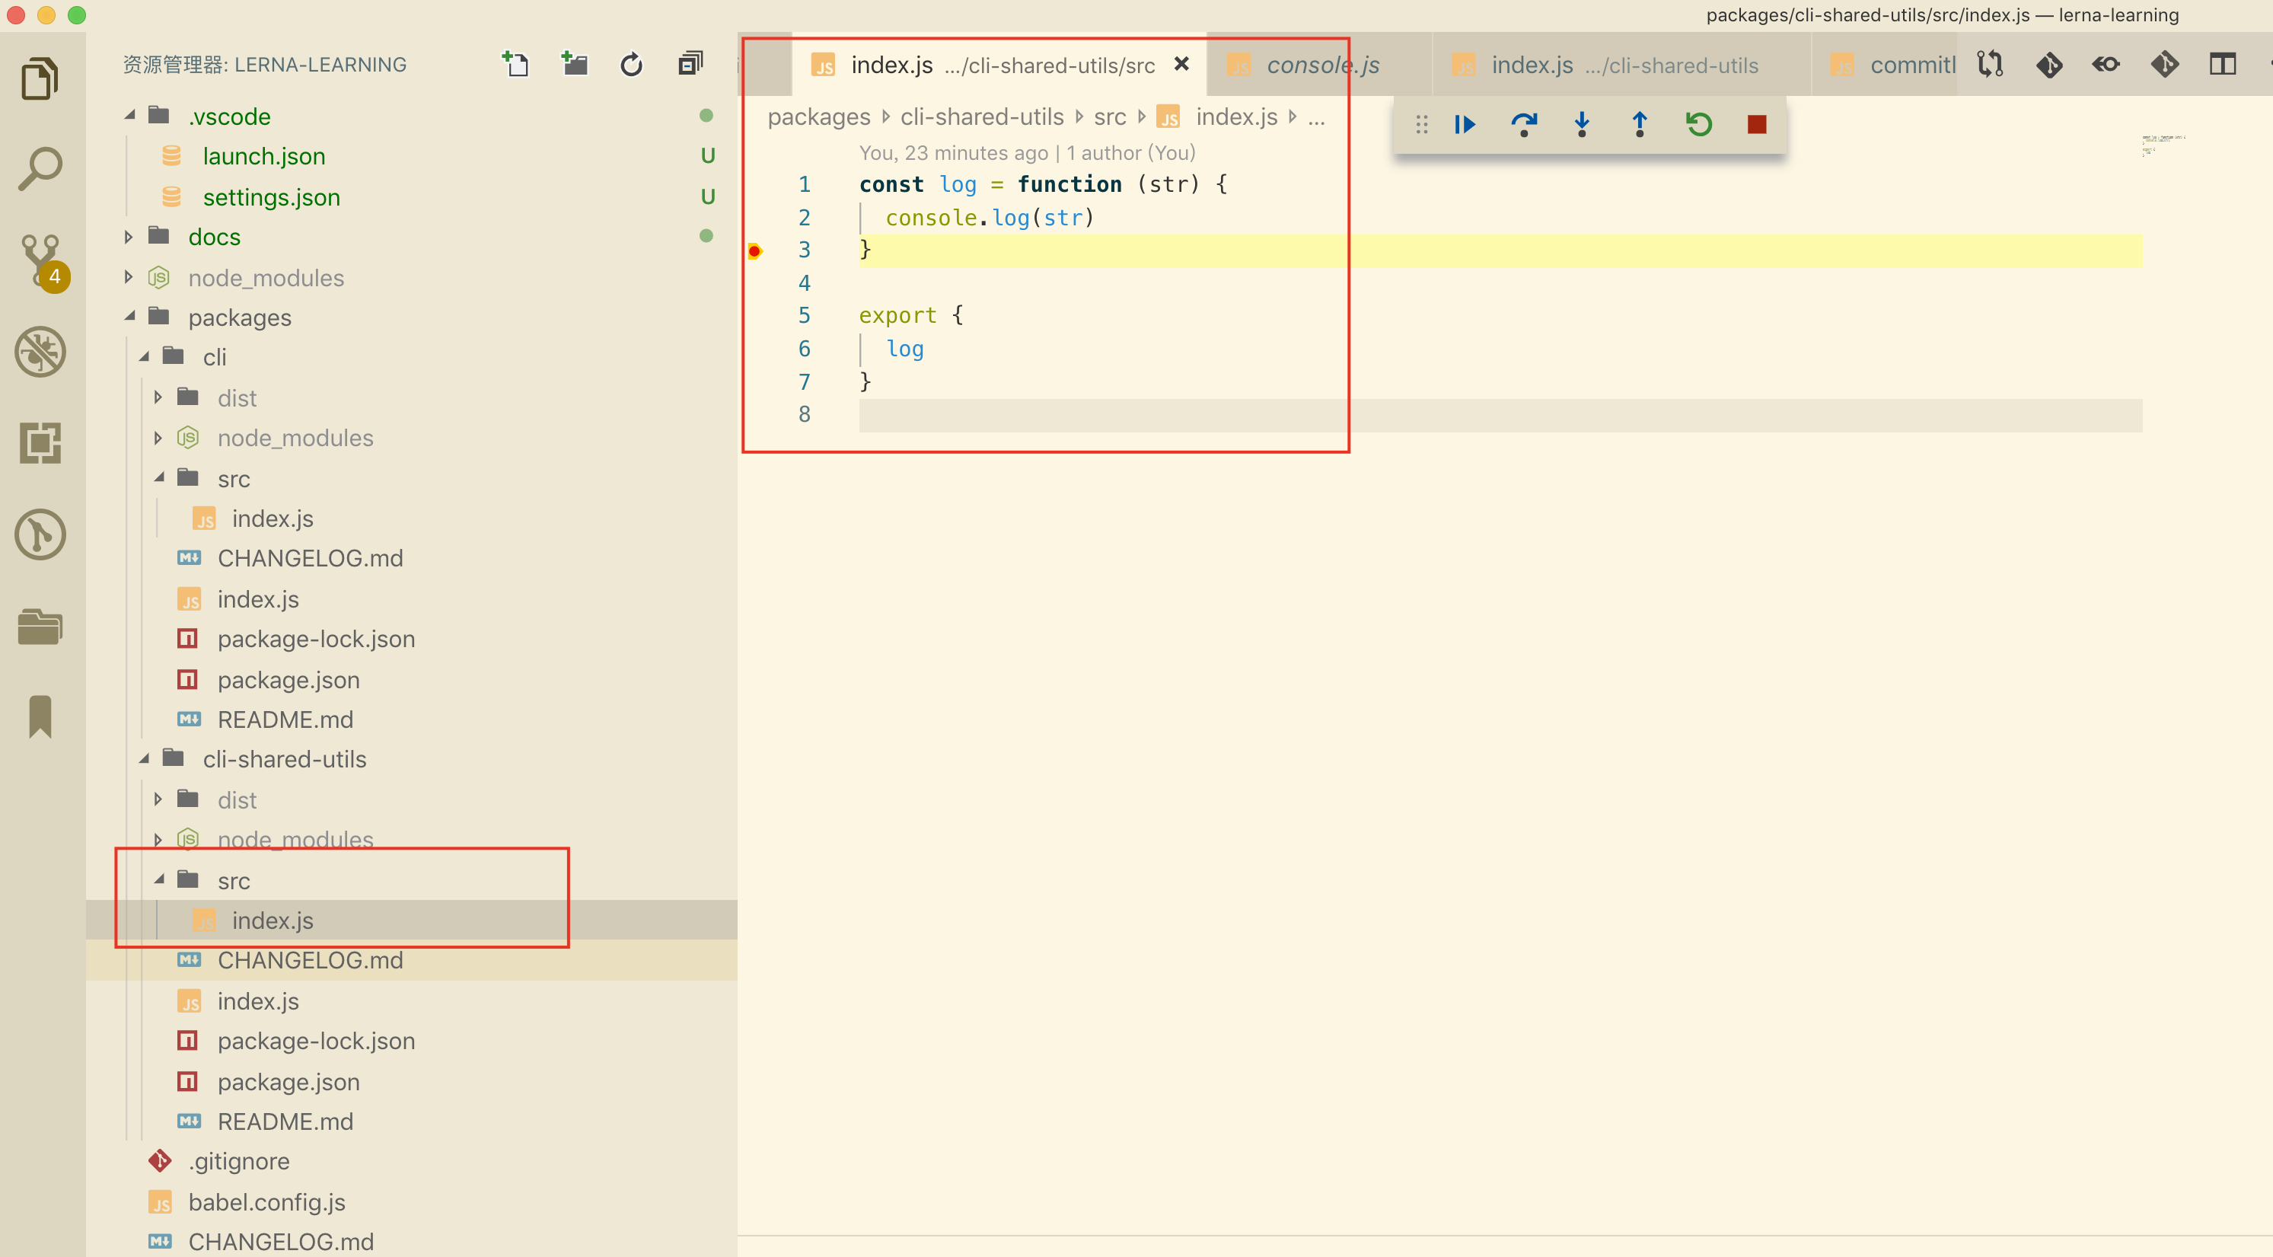Toggle split editor layout icon
Viewport: 2273px width, 1257px height.
tap(2222, 63)
